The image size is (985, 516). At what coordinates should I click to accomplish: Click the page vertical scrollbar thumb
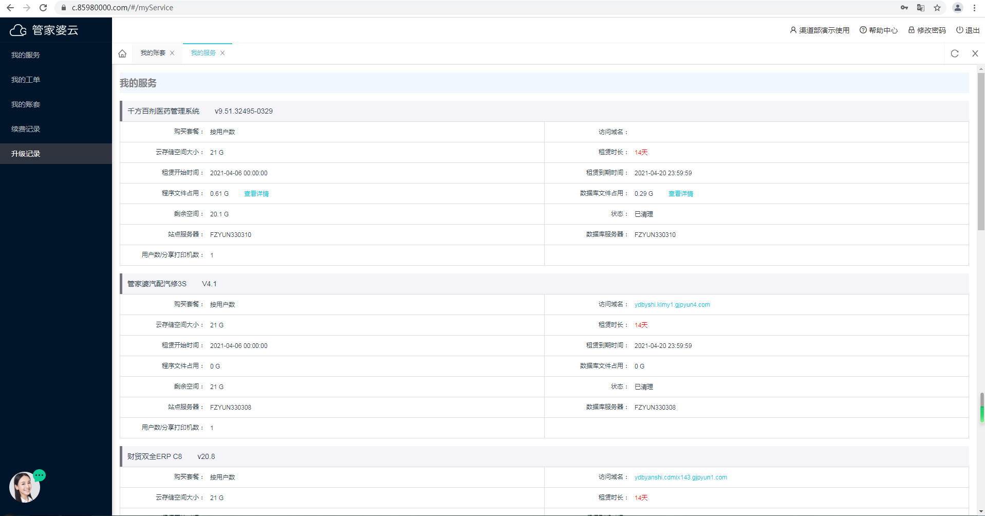(x=980, y=152)
